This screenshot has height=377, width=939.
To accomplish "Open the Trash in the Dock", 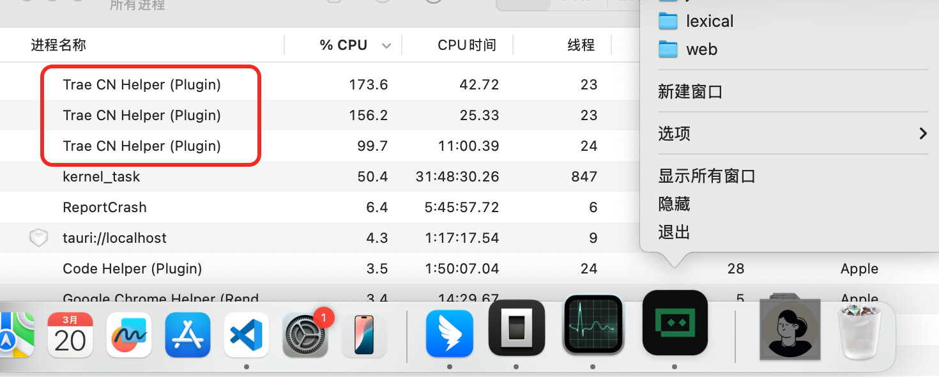I will [859, 331].
